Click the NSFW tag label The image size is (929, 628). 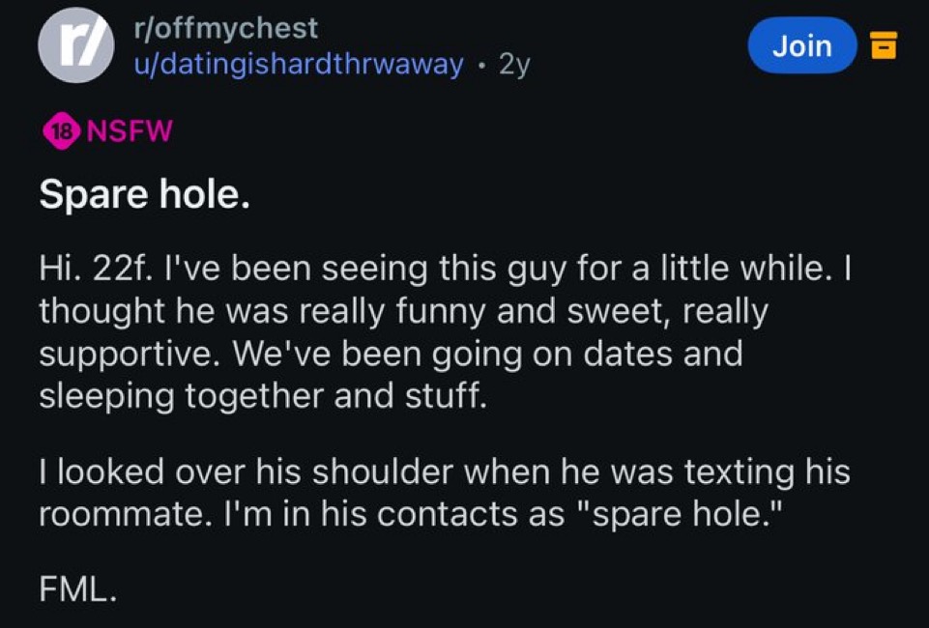point(130,131)
